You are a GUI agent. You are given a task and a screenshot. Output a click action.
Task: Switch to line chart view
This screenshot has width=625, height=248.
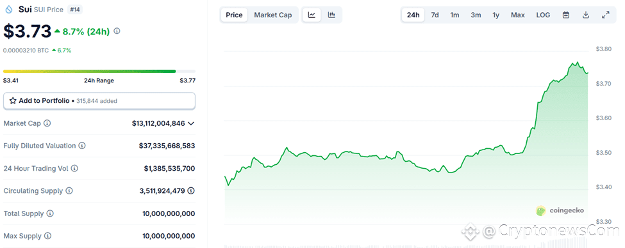click(x=312, y=15)
